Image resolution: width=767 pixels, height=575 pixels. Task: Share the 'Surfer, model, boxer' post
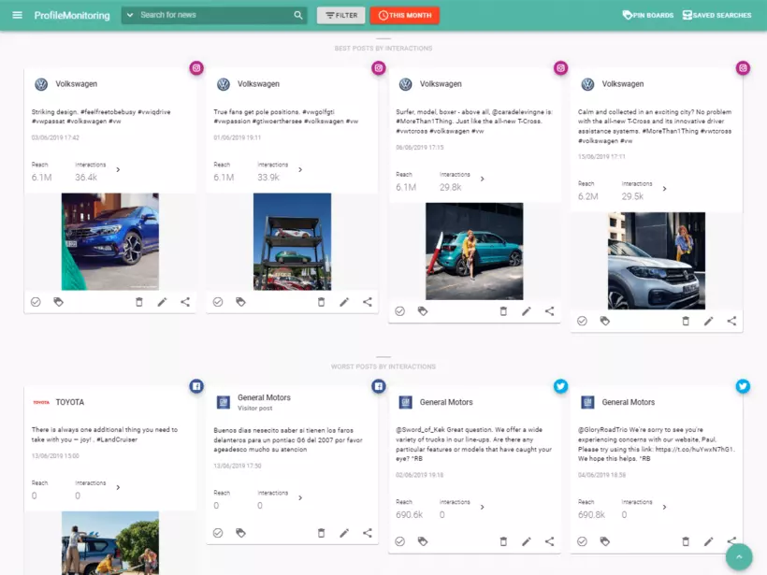coord(549,311)
